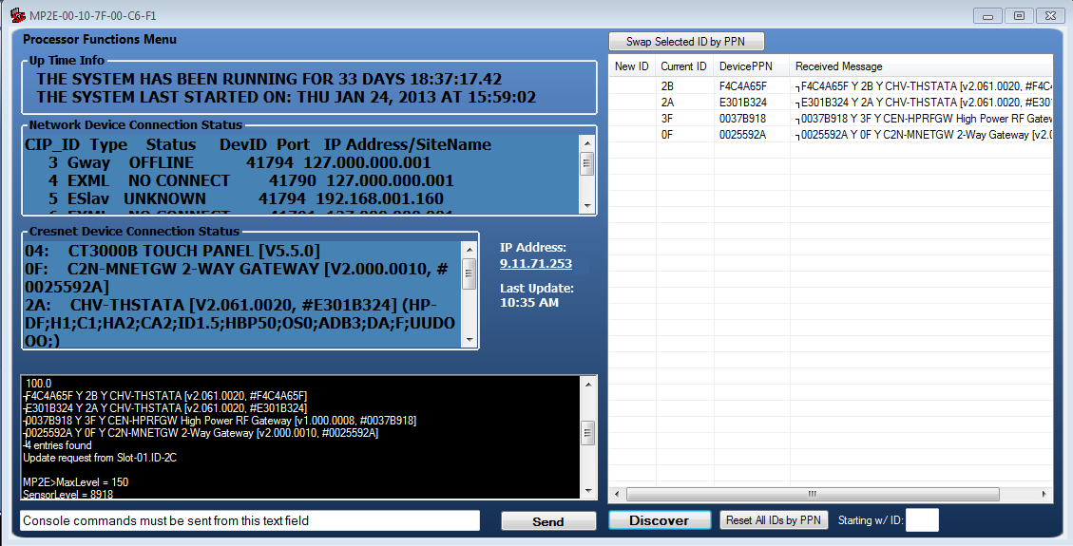Viewport: 1073px width, 546px height.
Task: Click the 2A: CHV-THSTATA Cresnet entry
Action: pos(240,323)
